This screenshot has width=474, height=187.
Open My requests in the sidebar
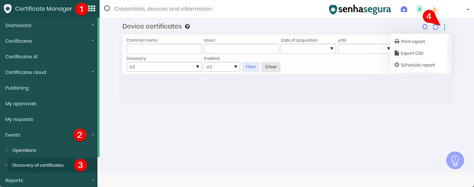pyautogui.click(x=49, y=119)
